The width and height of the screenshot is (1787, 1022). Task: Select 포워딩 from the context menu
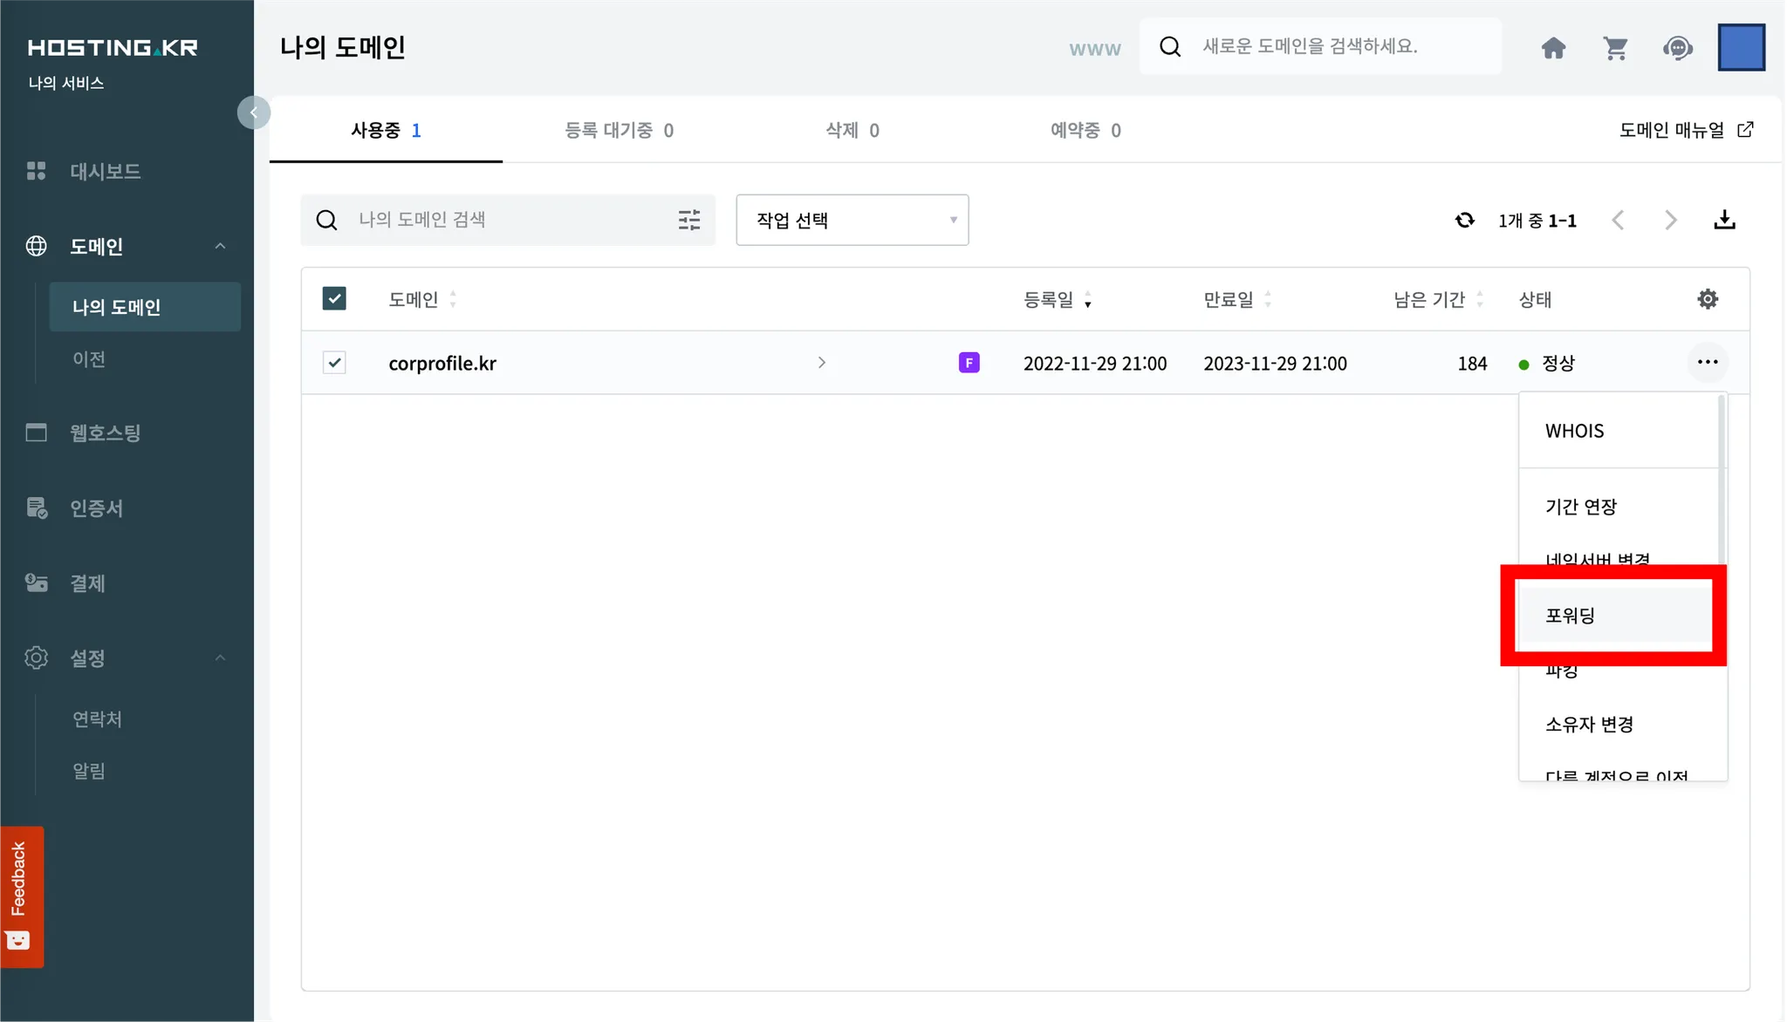coord(1612,615)
